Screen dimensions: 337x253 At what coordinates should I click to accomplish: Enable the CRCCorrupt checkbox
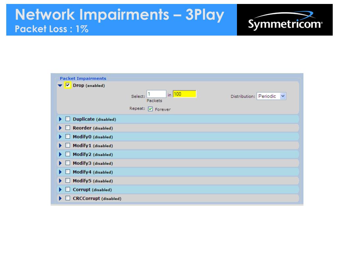(x=68, y=198)
